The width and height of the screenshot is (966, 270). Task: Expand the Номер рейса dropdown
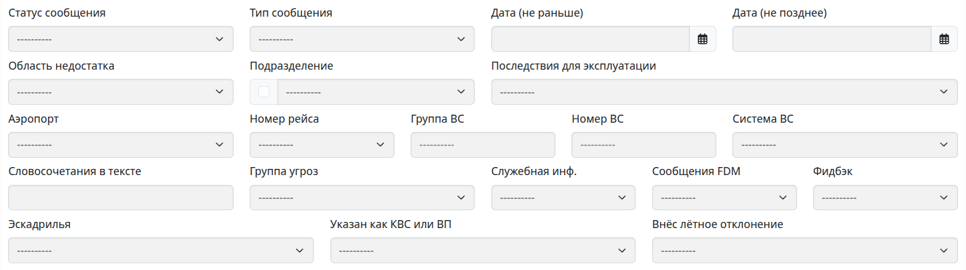[x=322, y=145]
